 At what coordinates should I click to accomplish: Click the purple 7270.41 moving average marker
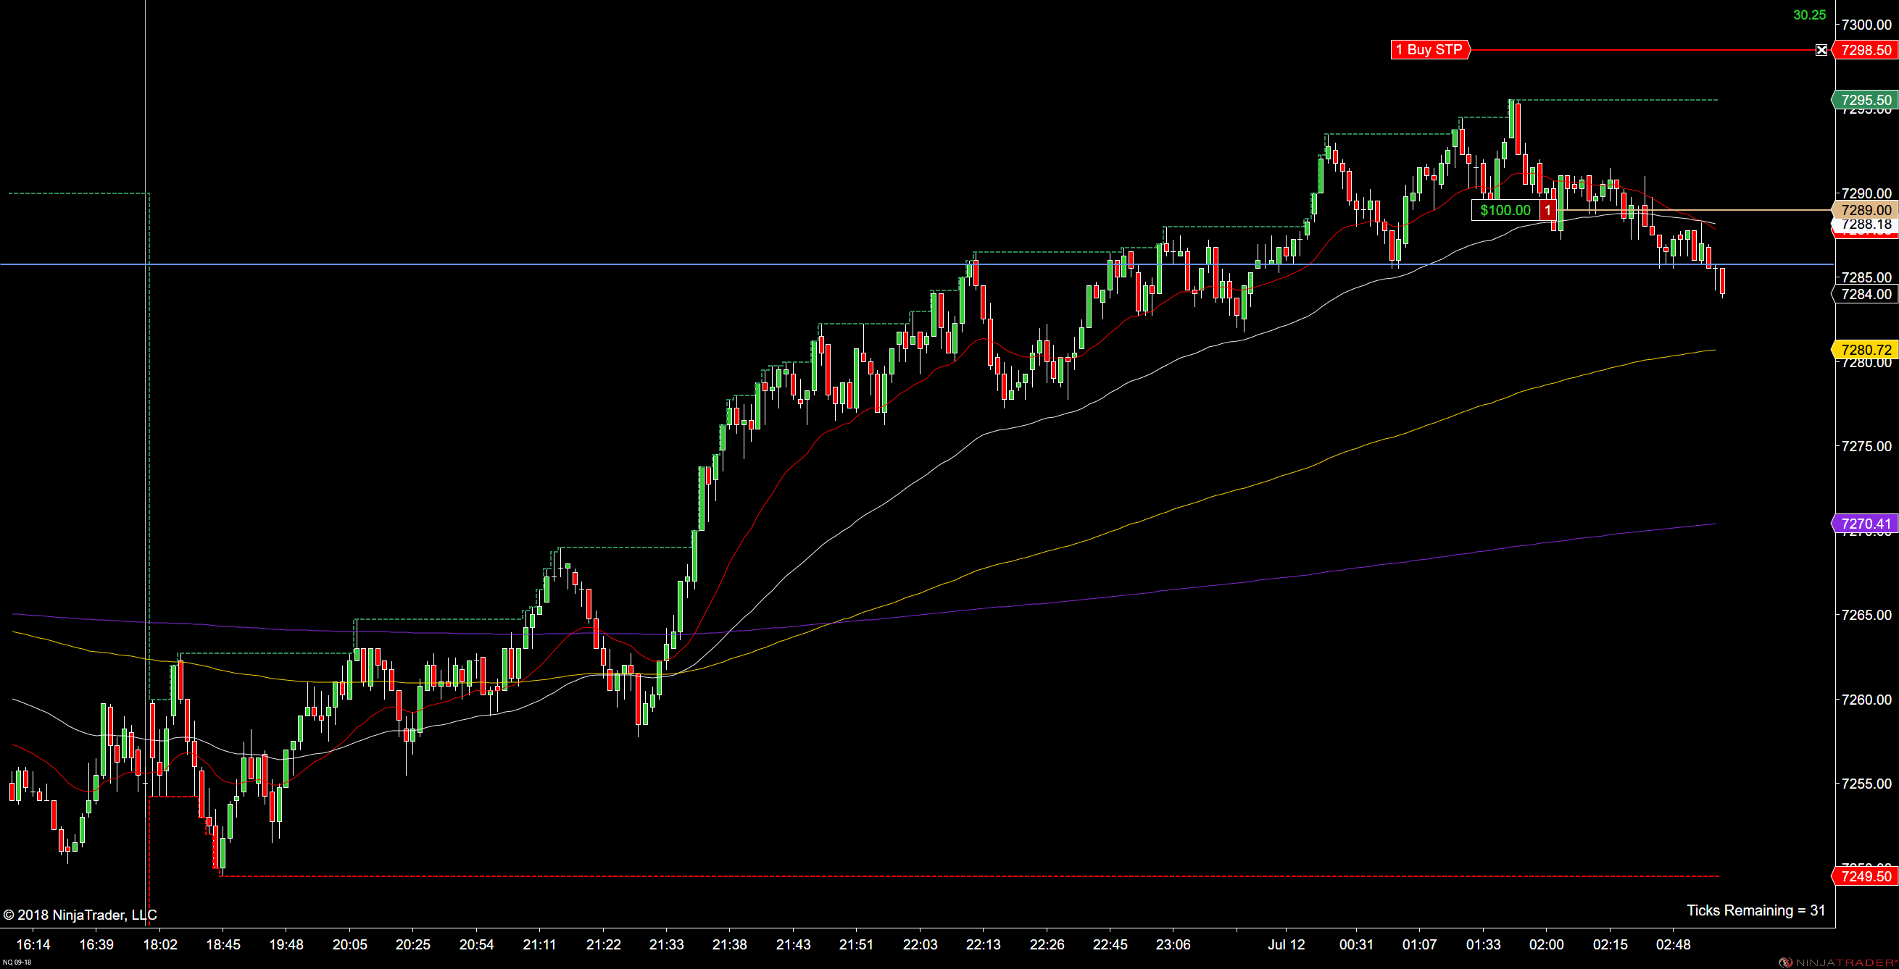(1865, 524)
